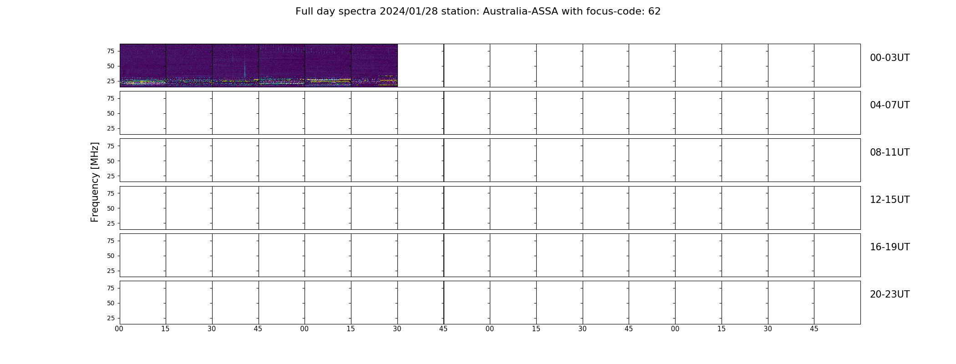Click the '50' tick label of the 20-23UT row

tap(111, 303)
